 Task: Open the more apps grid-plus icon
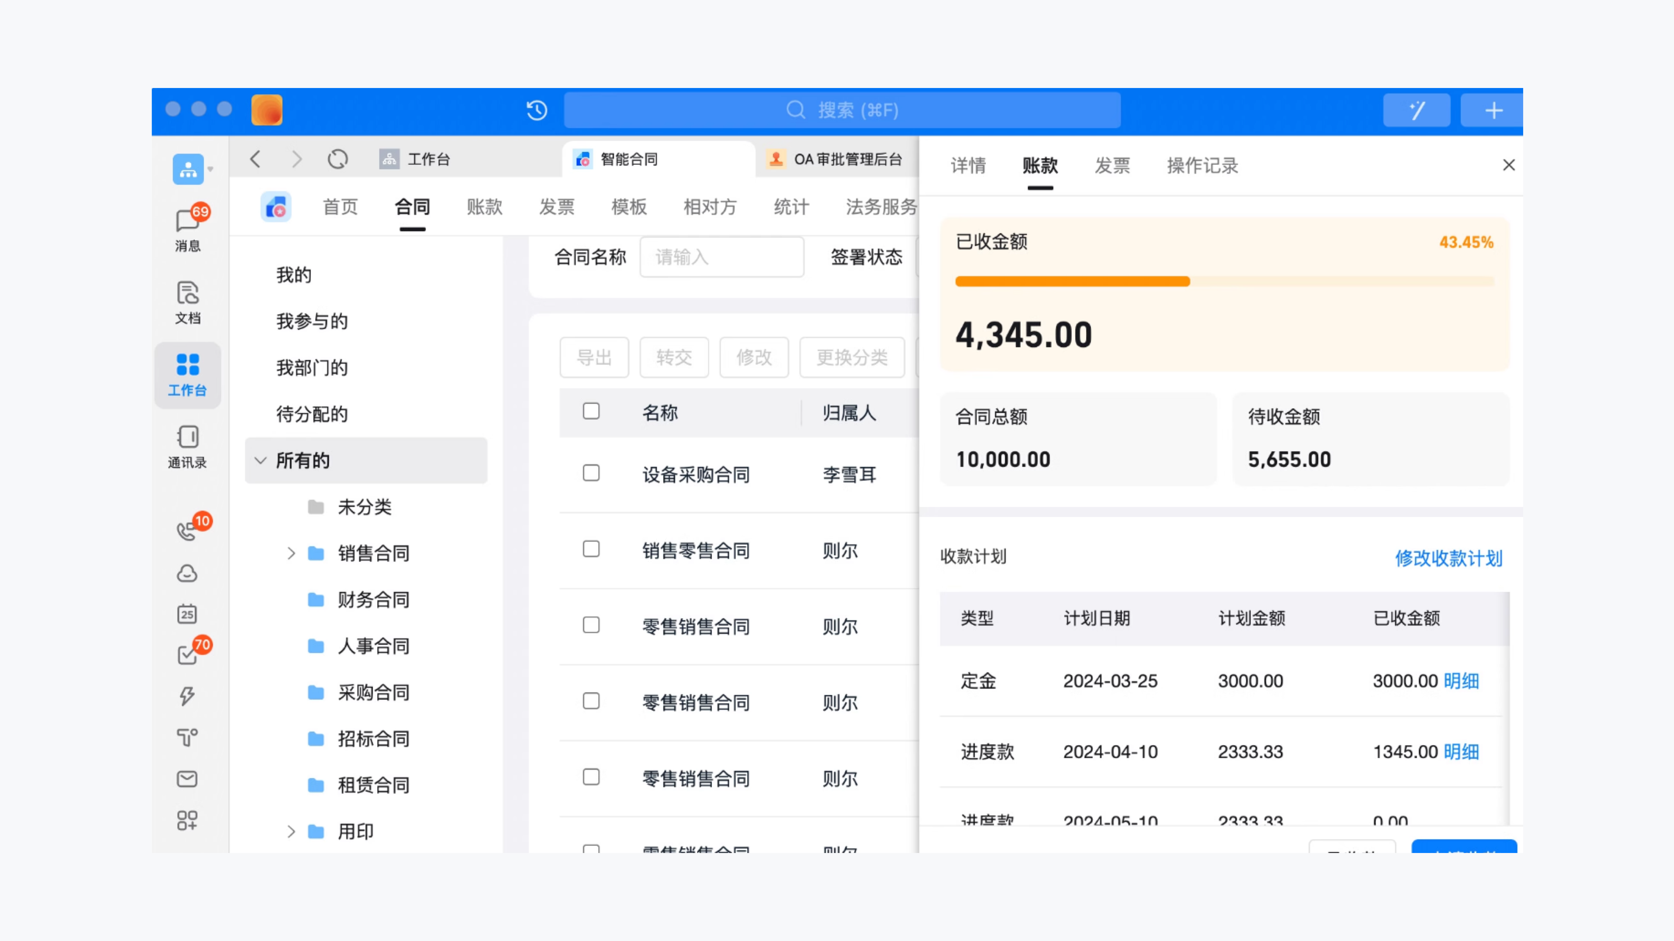click(187, 820)
